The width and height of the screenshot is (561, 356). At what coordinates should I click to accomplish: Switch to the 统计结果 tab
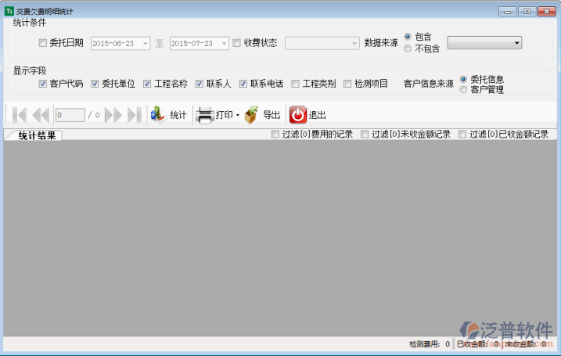[x=37, y=135]
